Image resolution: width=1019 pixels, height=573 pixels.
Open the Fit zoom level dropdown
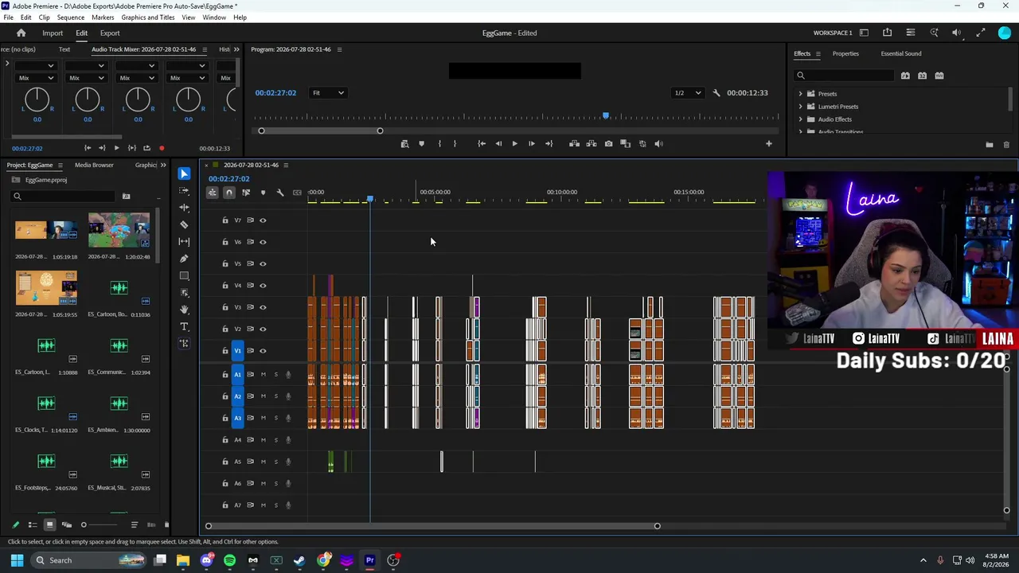[328, 93]
